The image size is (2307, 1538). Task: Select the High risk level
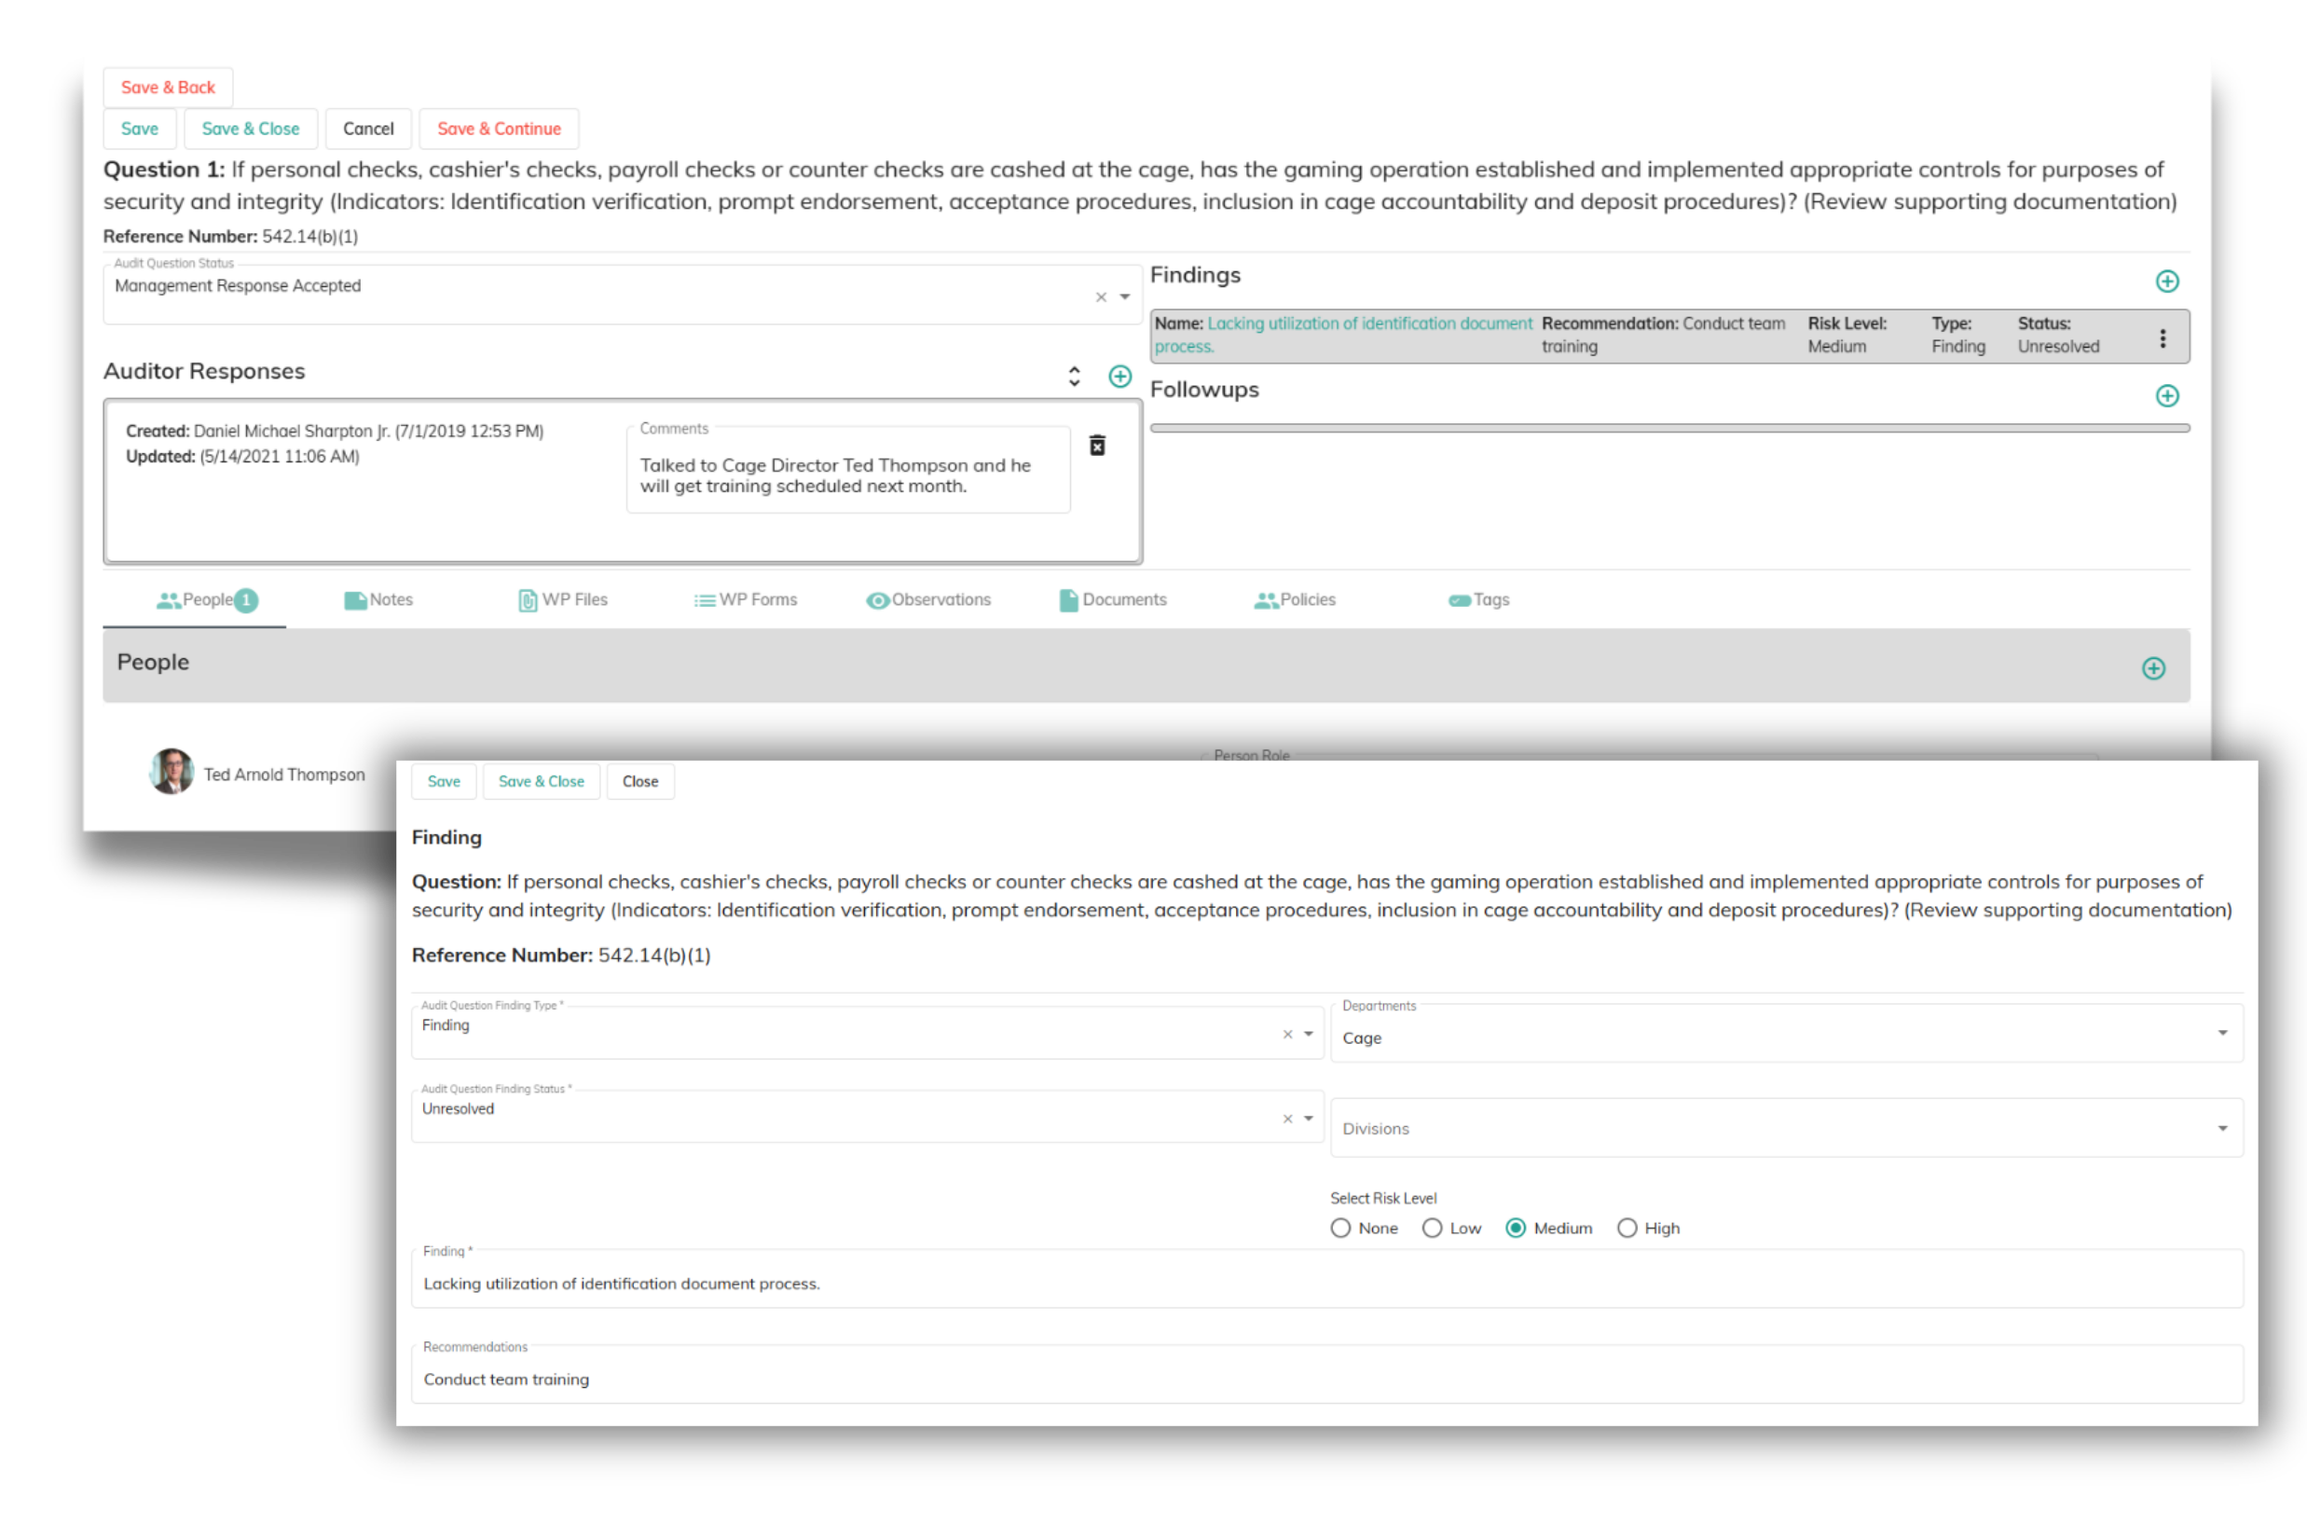pyautogui.click(x=1627, y=1228)
